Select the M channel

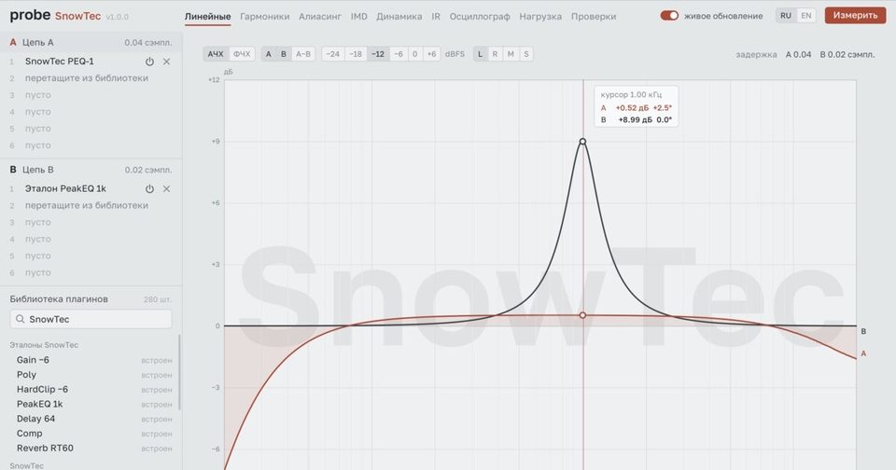(x=511, y=54)
